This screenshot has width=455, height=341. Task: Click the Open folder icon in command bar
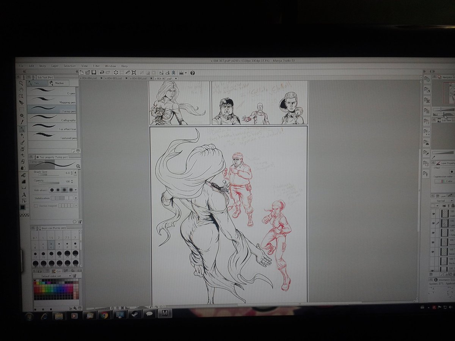88,72
